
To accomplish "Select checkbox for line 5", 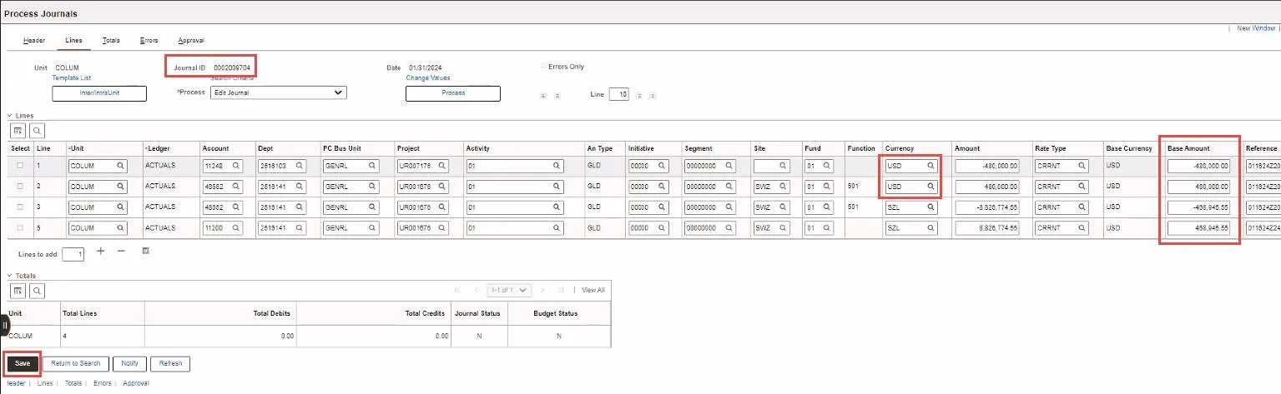I will click(20, 227).
